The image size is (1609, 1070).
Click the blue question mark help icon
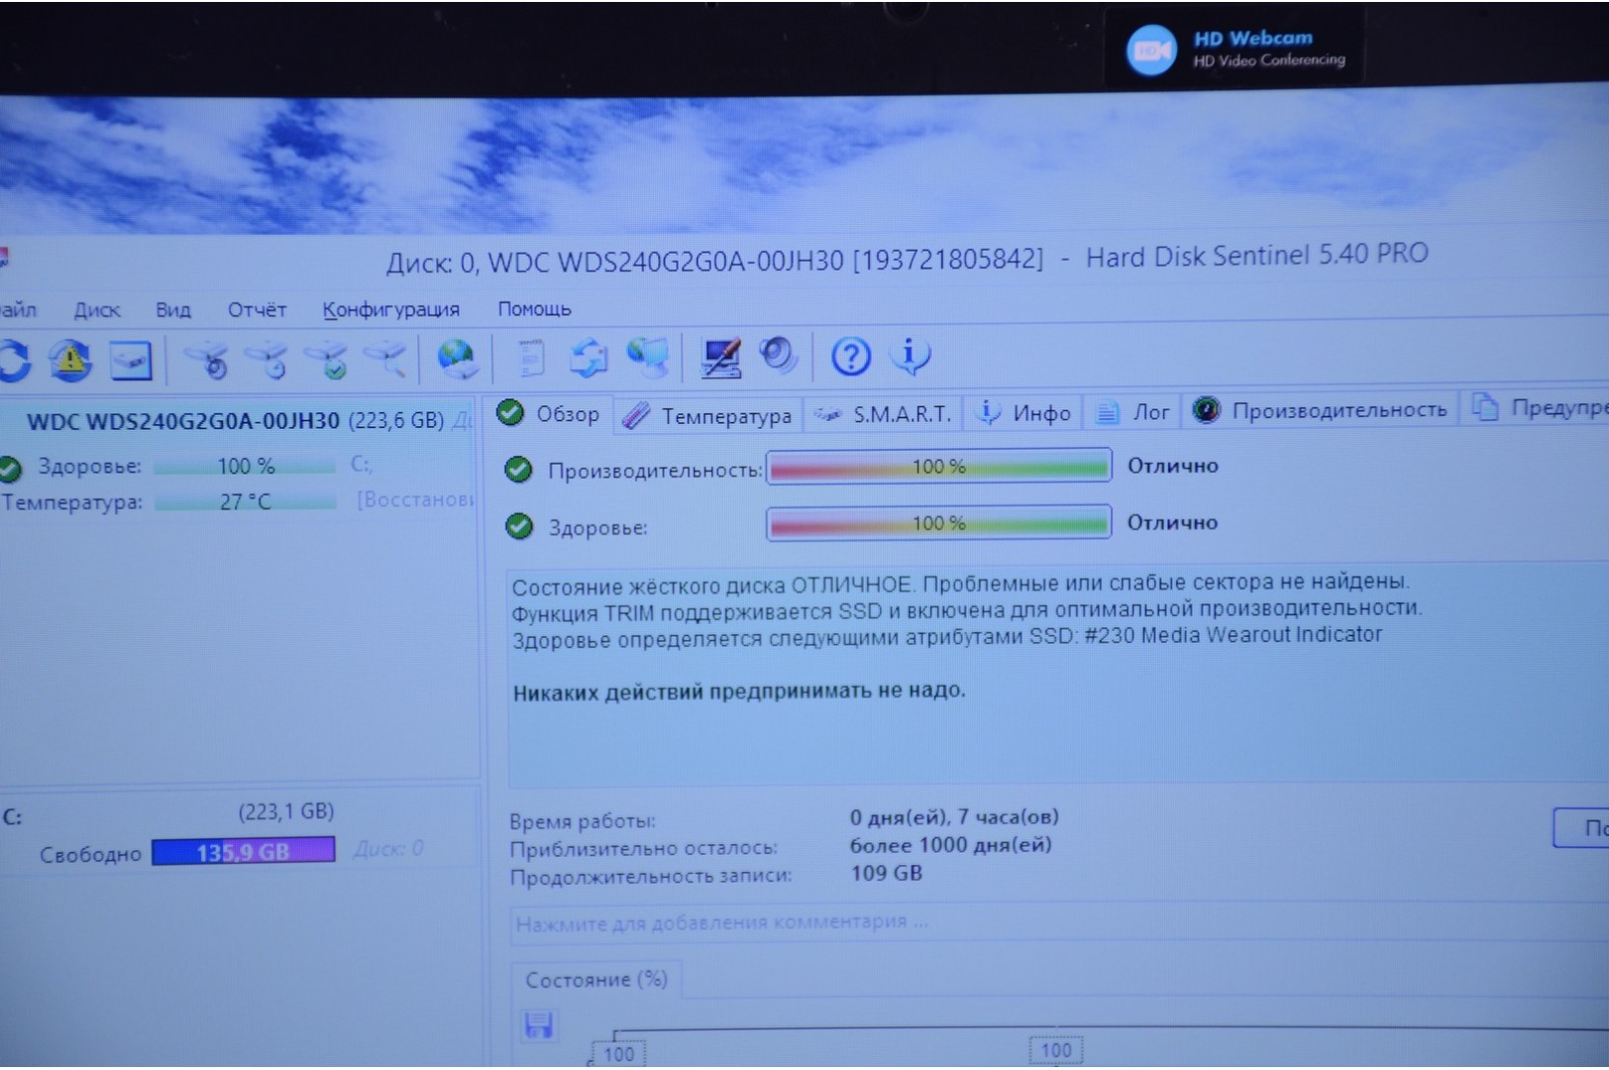850,356
